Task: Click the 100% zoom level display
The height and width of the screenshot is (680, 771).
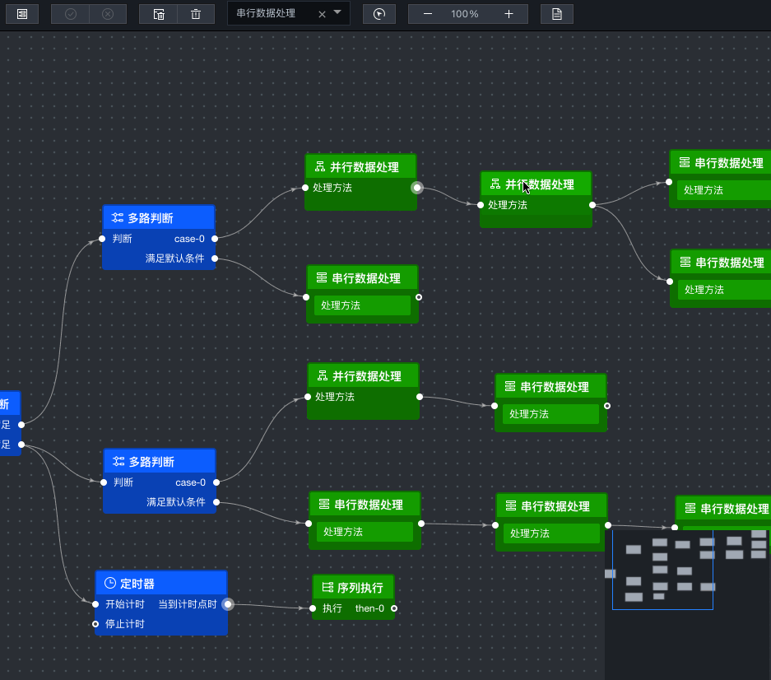Action: (x=465, y=14)
